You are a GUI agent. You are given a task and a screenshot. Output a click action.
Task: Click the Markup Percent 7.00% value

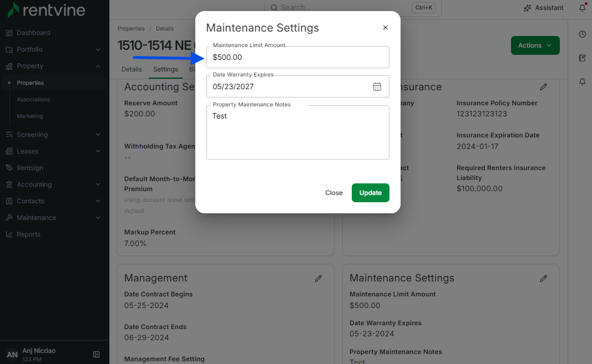pyautogui.click(x=135, y=243)
